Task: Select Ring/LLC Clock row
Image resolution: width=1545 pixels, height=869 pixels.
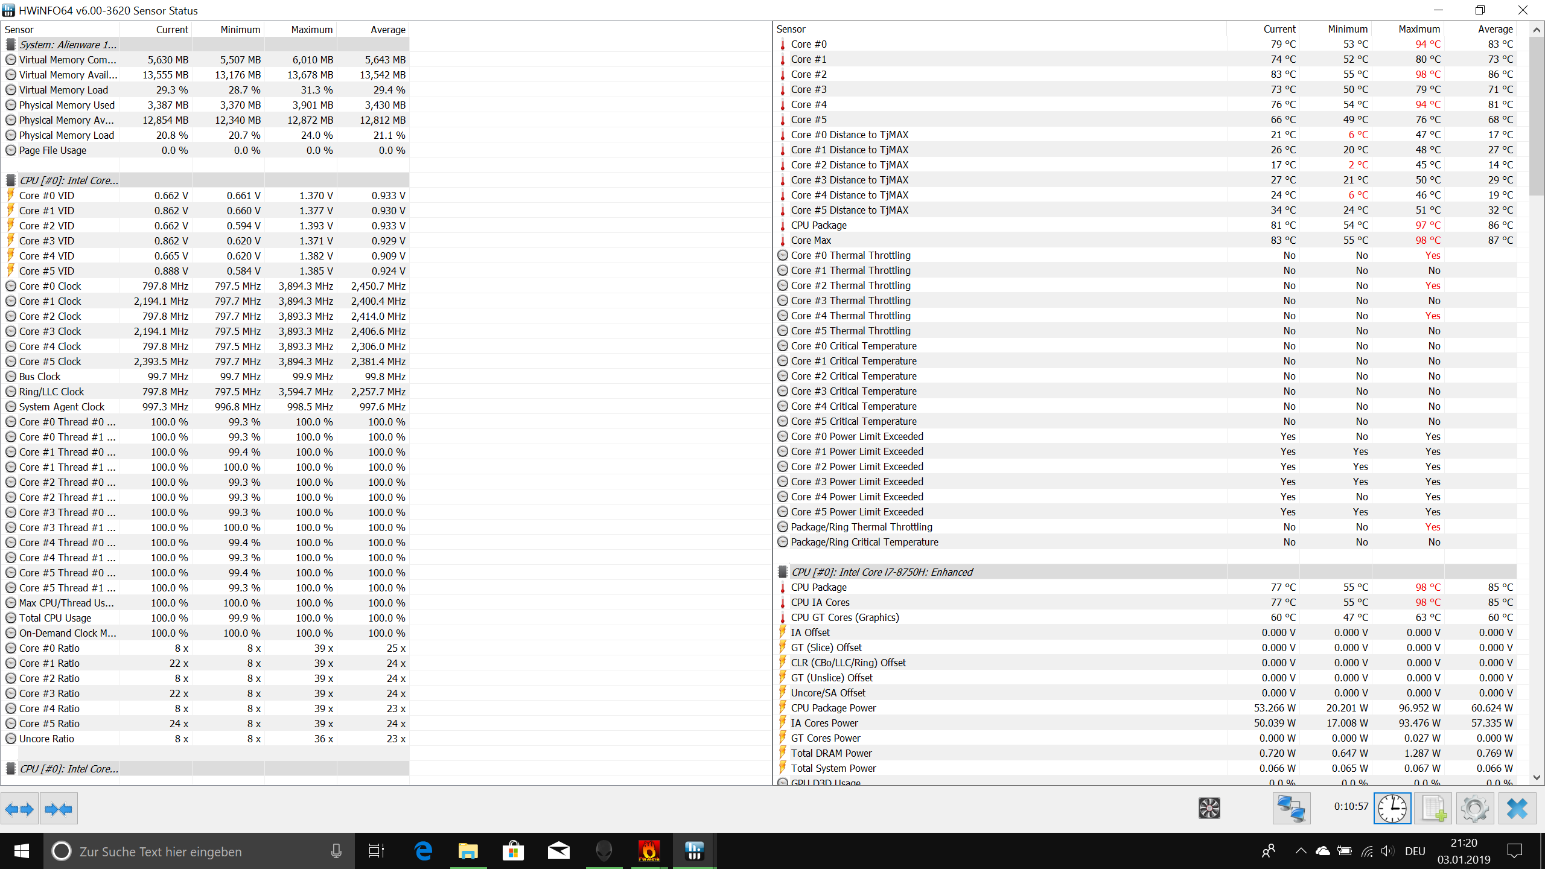Action: point(205,392)
